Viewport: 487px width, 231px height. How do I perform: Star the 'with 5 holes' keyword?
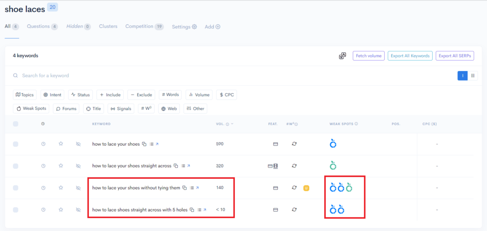click(61, 210)
